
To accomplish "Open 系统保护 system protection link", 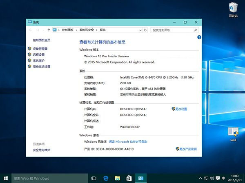I will point(39,61).
